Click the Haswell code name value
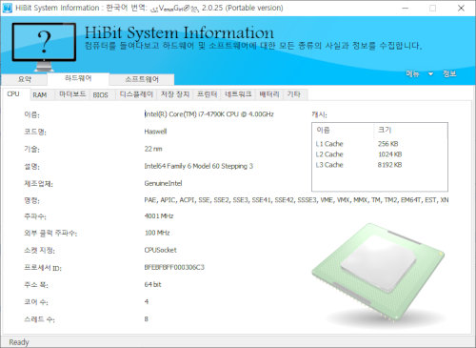 click(155, 132)
